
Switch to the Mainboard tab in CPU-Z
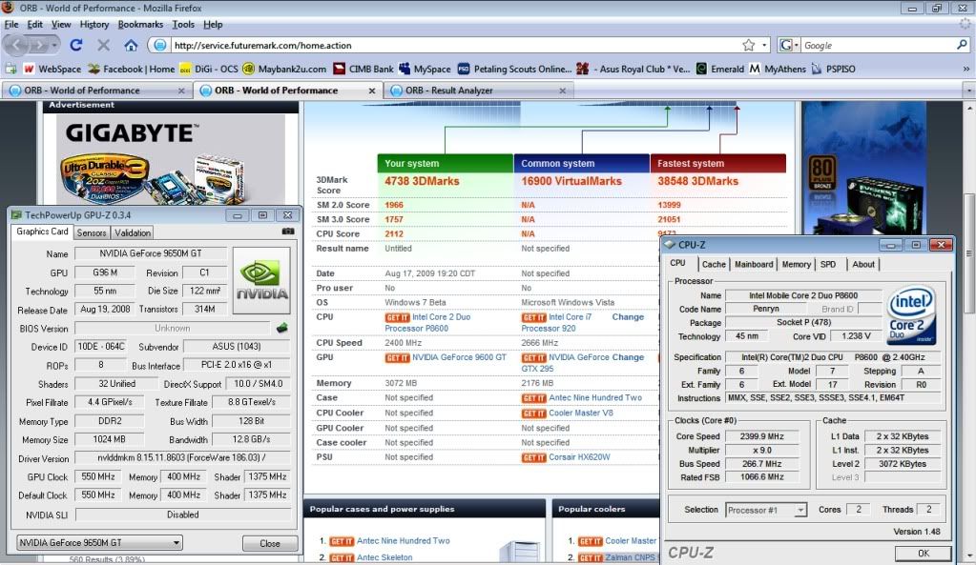pyautogui.click(x=754, y=264)
